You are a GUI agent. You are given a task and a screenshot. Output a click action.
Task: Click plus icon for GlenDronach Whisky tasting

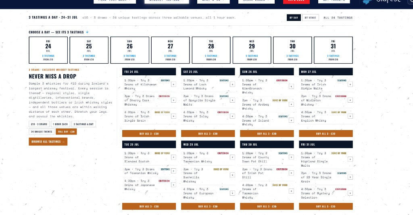[291, 86]
